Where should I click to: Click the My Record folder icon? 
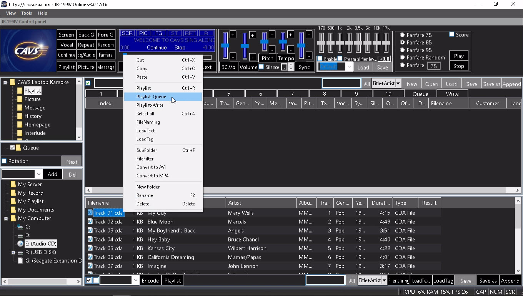[x=13, y=193]
